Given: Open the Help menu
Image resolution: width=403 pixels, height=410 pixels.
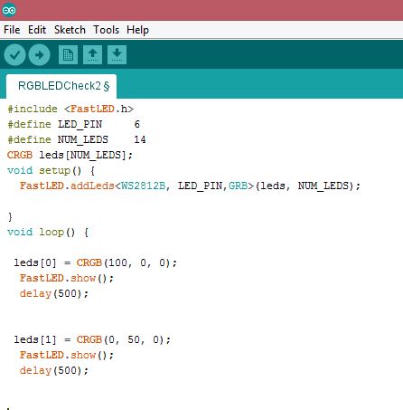Looking at the screenshot, I should pyautogui.click(x=137, y=30).
